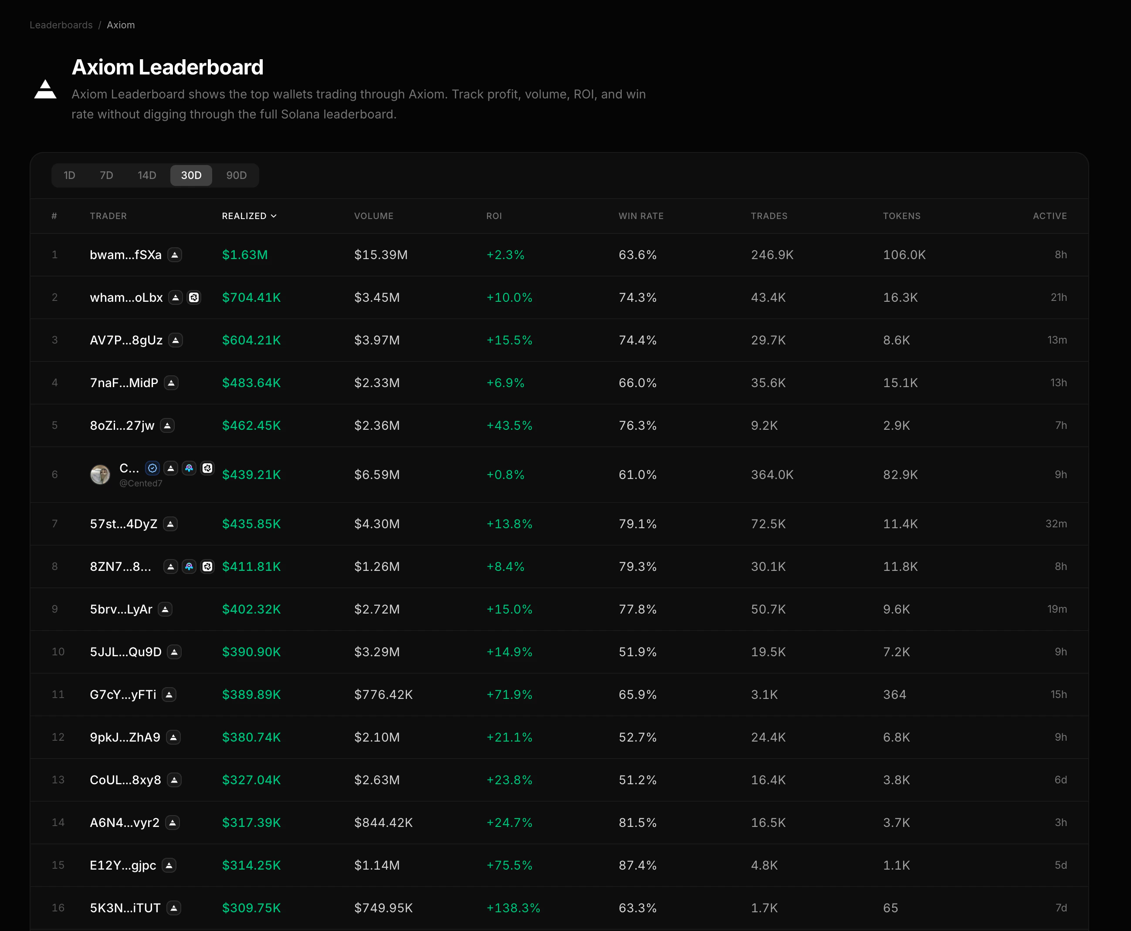
Task: Open the Leaderboards breadcrumb link
Action: pos(61,25)
